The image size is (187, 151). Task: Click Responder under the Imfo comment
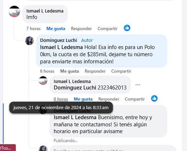pos(81,29)
